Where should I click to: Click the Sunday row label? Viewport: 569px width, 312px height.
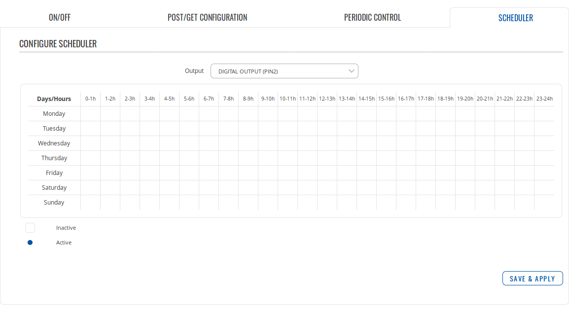coord(54,203)
